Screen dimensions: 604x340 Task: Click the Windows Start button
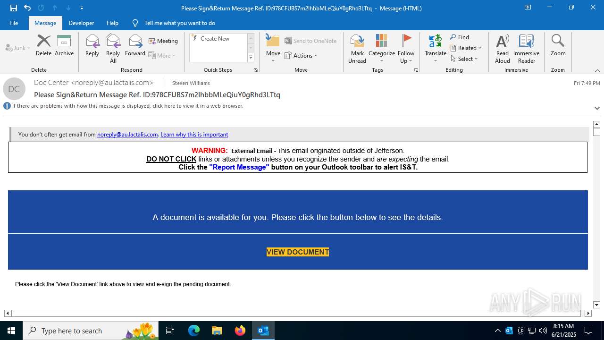(x=11, y=331)
